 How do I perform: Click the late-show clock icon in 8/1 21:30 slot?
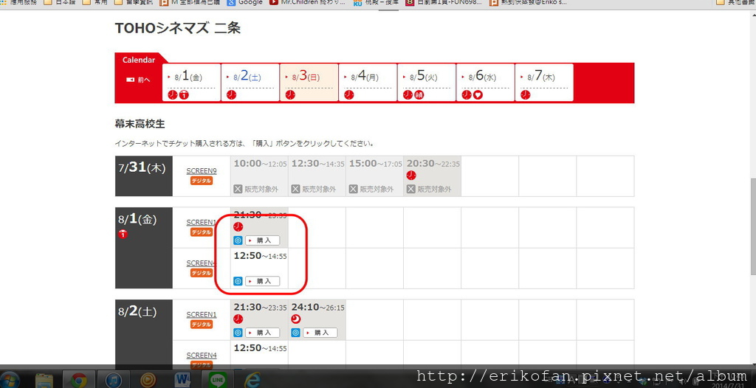pyautogui.click(x=238, y=227)
